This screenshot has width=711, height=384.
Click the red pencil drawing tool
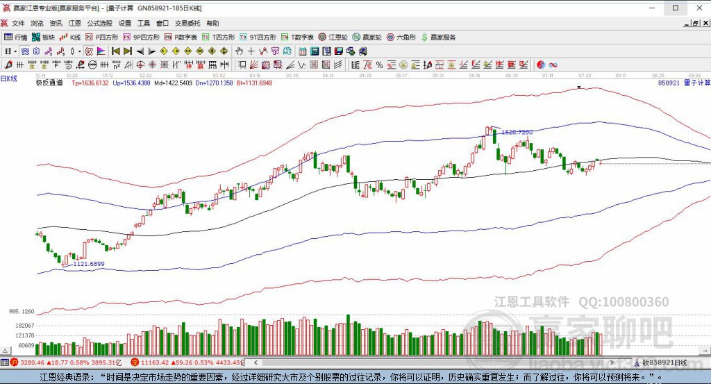coord(8,65)
